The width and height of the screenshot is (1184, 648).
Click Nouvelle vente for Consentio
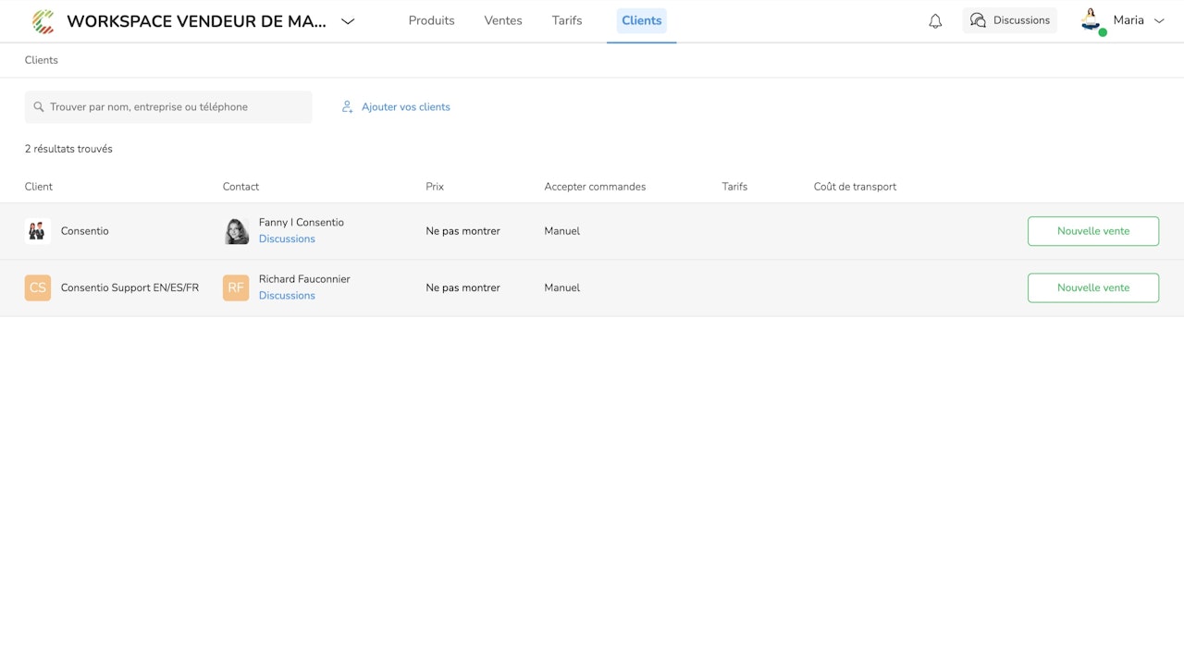(x=1093, y=231)
